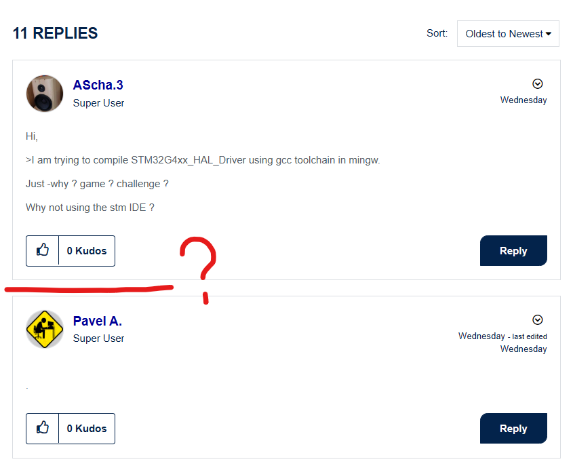
Task: Click the 11 REPLIES heading
Action: 55,33
